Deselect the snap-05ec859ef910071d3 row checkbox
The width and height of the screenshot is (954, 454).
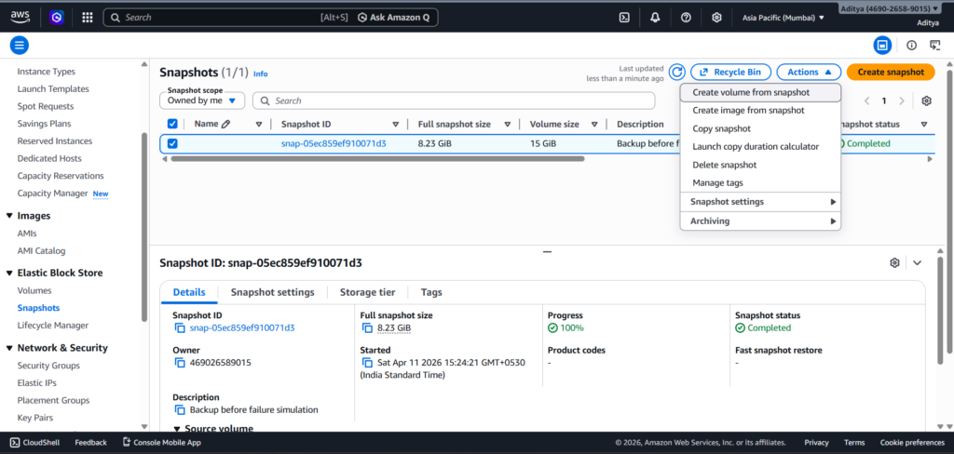point(172,143)
